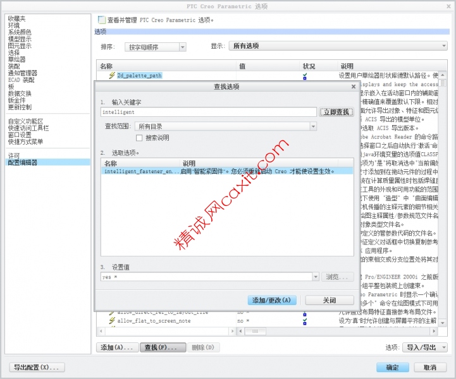This screenshot has height=379, width=456.
Task: Click the Cancel button at bottom
Action: 430,368
